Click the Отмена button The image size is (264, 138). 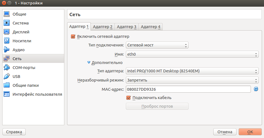point(225,132)
